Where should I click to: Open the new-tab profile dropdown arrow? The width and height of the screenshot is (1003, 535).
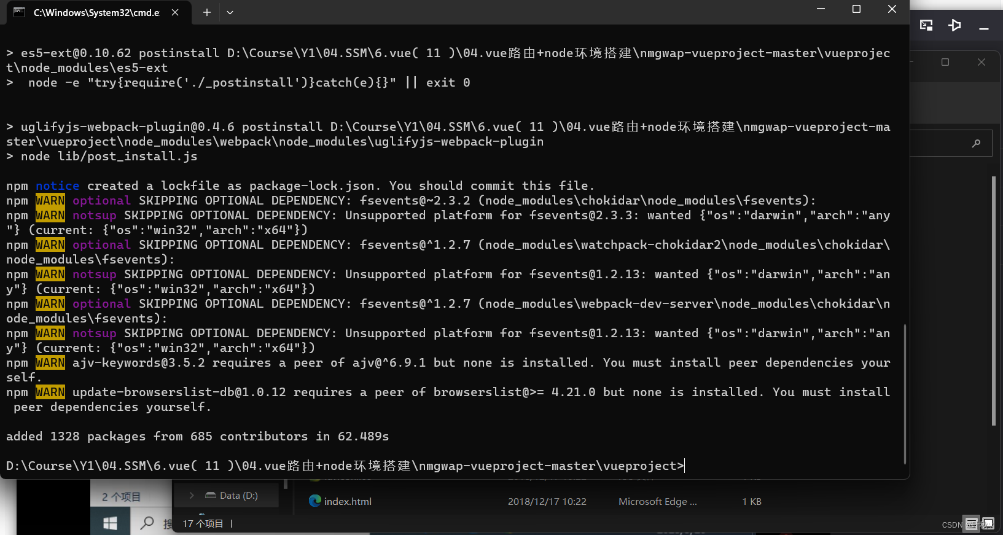[230, 12]
